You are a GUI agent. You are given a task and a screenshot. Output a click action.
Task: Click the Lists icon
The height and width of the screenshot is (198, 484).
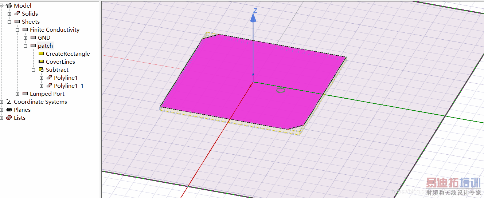9,118
